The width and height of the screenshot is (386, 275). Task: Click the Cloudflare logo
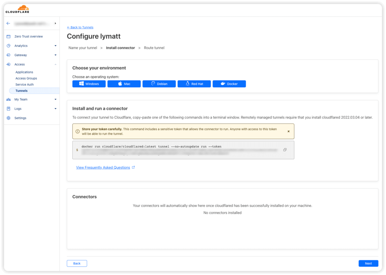[17, 9]
